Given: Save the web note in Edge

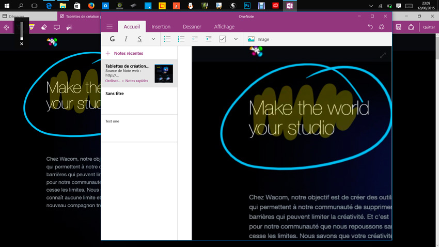Looking at the screenshot, I should 398,27.
